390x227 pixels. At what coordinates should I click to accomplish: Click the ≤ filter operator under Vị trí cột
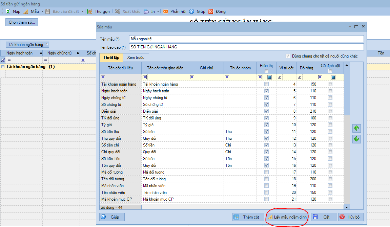coord(280,77)
